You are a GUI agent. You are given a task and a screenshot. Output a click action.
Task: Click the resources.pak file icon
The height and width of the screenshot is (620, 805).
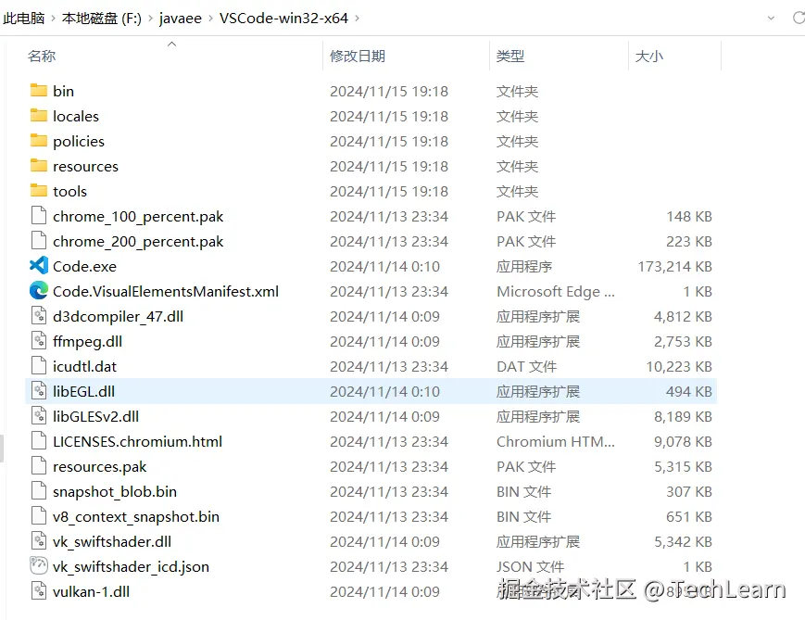pos(39,466)
